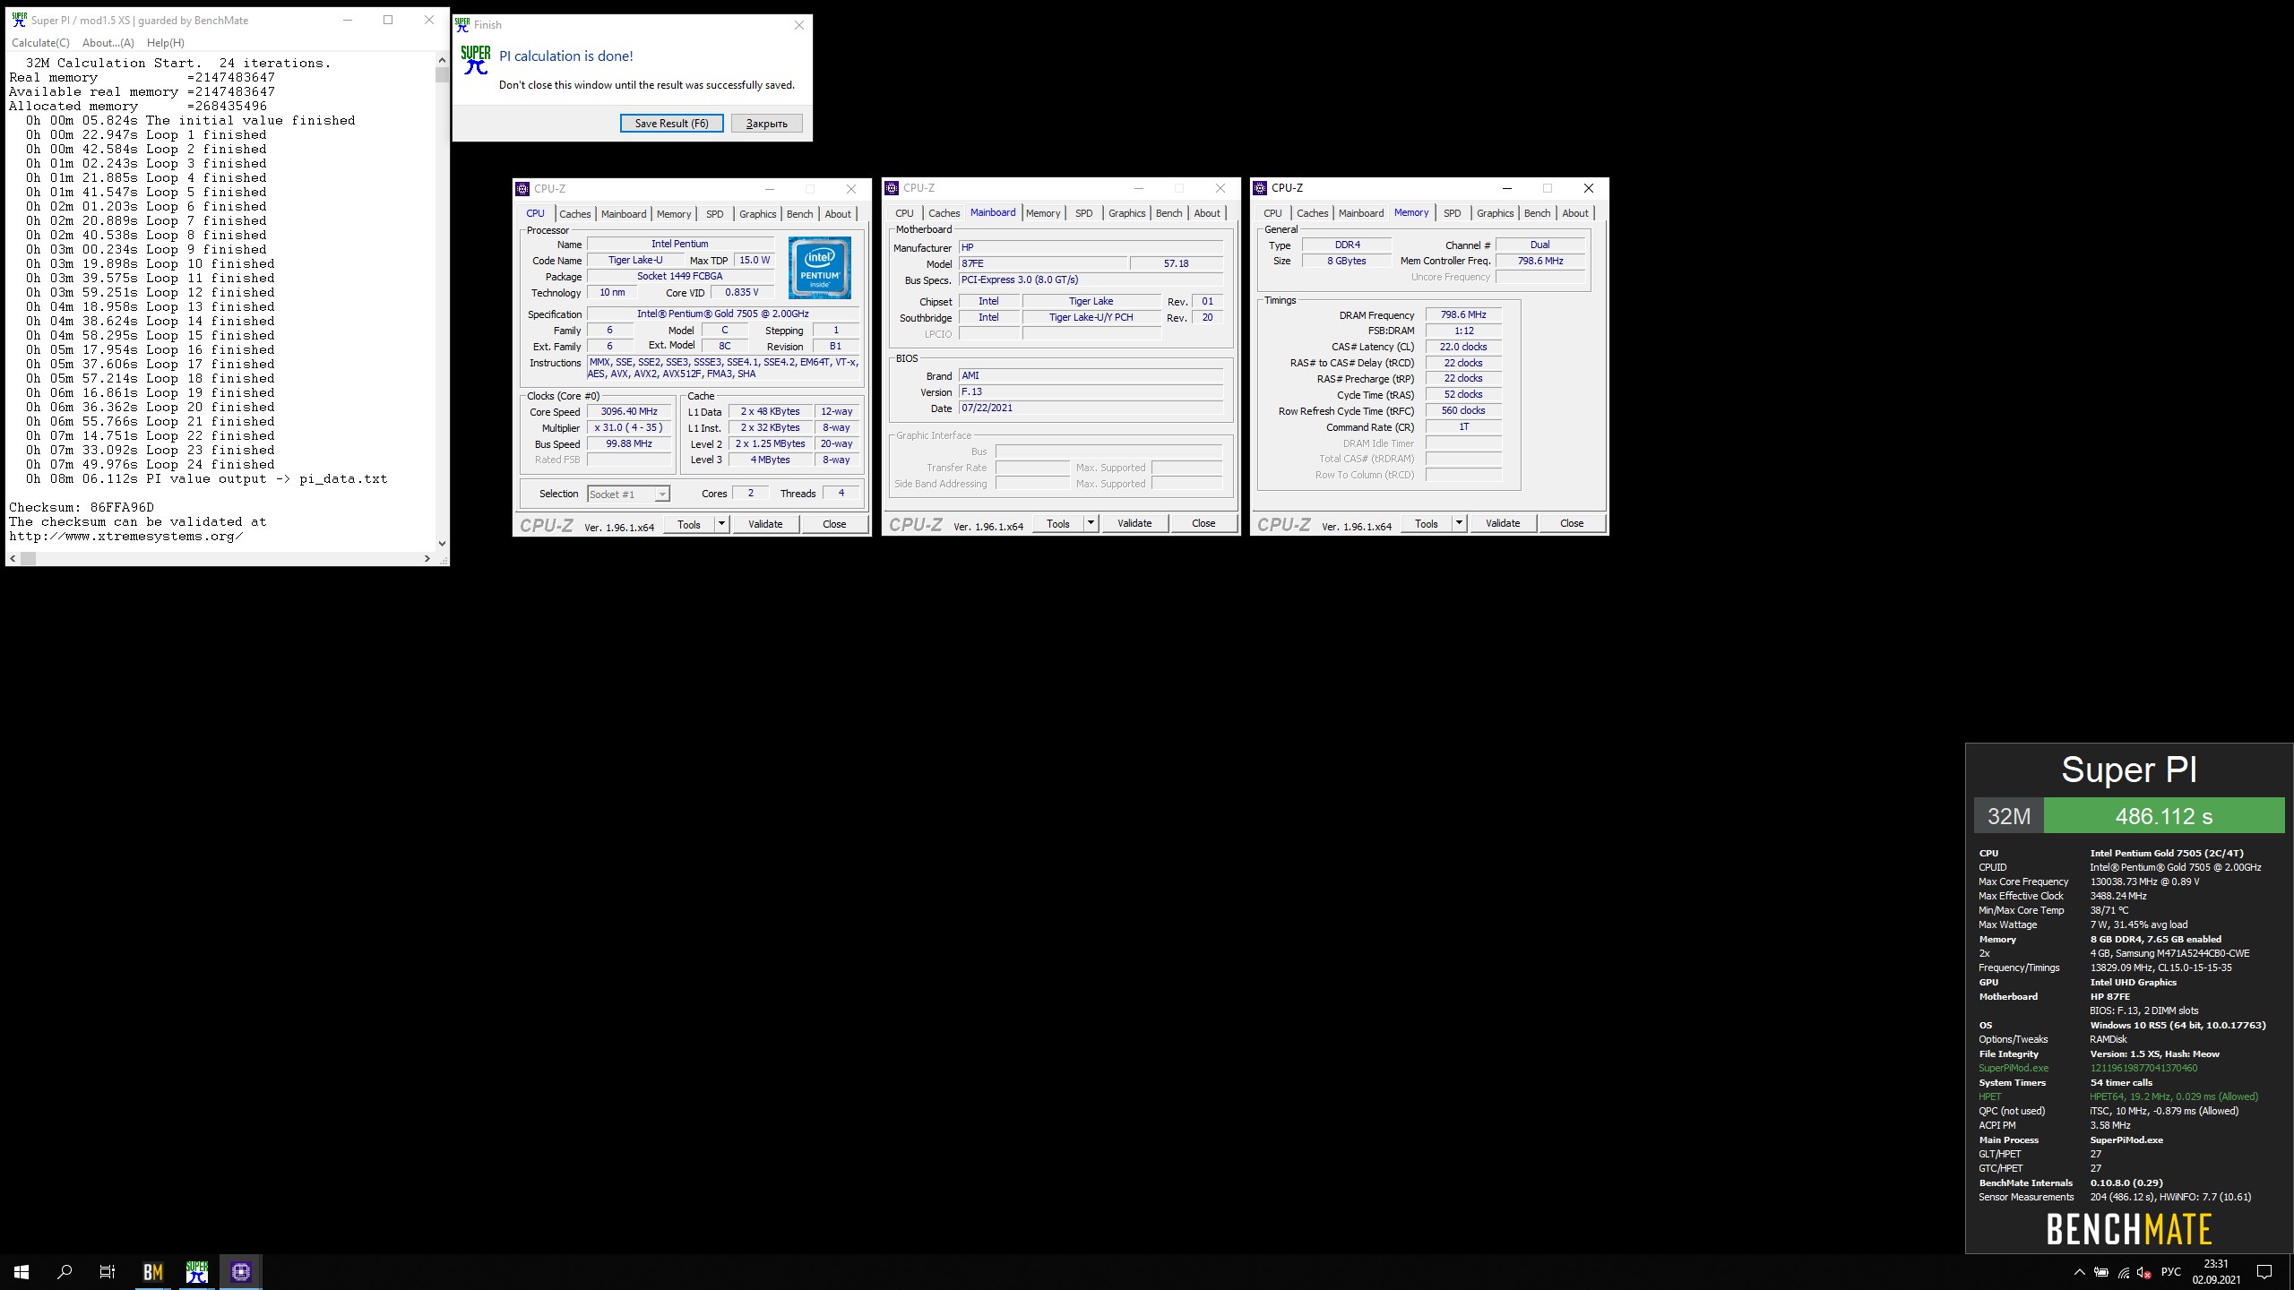Open BenchMate from the taskbar

click(153, 1271)
